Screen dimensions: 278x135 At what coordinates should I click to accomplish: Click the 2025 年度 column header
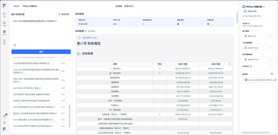[182, 64]
